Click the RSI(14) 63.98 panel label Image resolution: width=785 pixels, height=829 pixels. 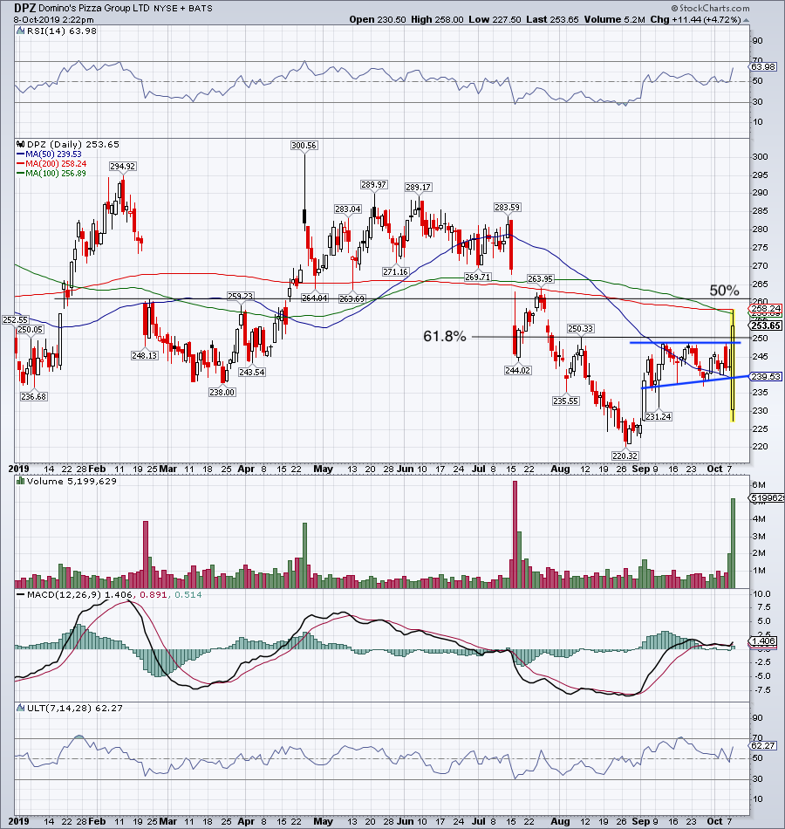click(x=62, y=31)
